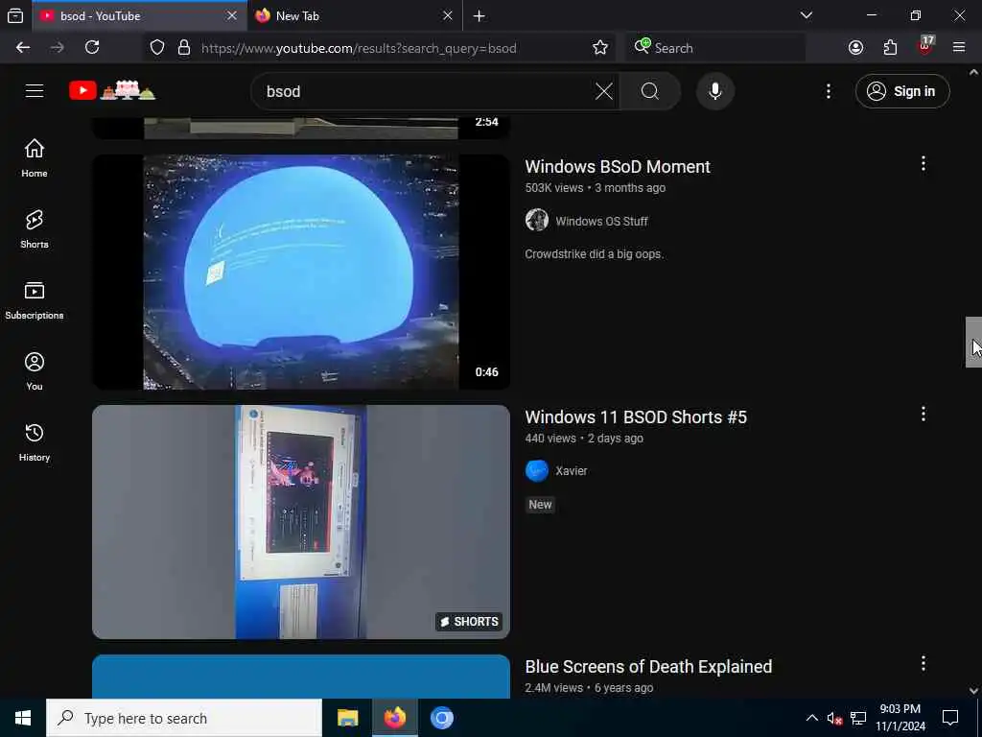
Task: Open a new browser tab
Action: click(479, 16)
